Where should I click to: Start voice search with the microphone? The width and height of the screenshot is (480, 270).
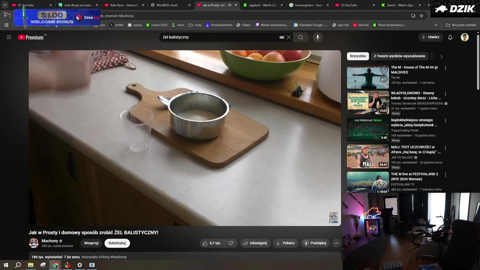318,37
